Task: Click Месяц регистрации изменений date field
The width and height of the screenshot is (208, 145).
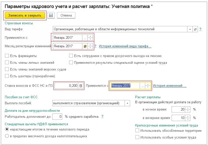Action: (68, 46)
